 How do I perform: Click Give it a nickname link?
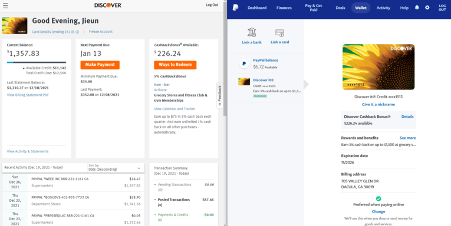coord(378,105)
